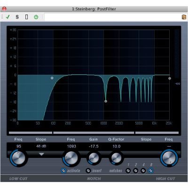Click the output level meter beside the graph

[x=177, y=54]
